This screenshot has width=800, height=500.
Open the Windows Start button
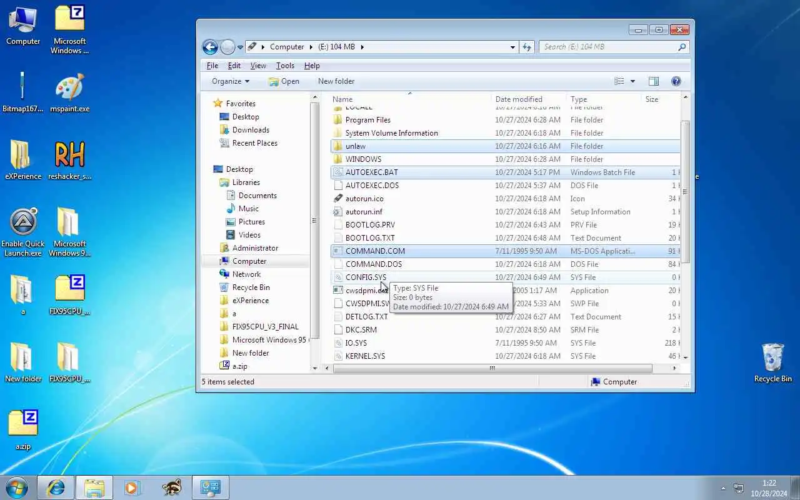click(x=17, y=487)
